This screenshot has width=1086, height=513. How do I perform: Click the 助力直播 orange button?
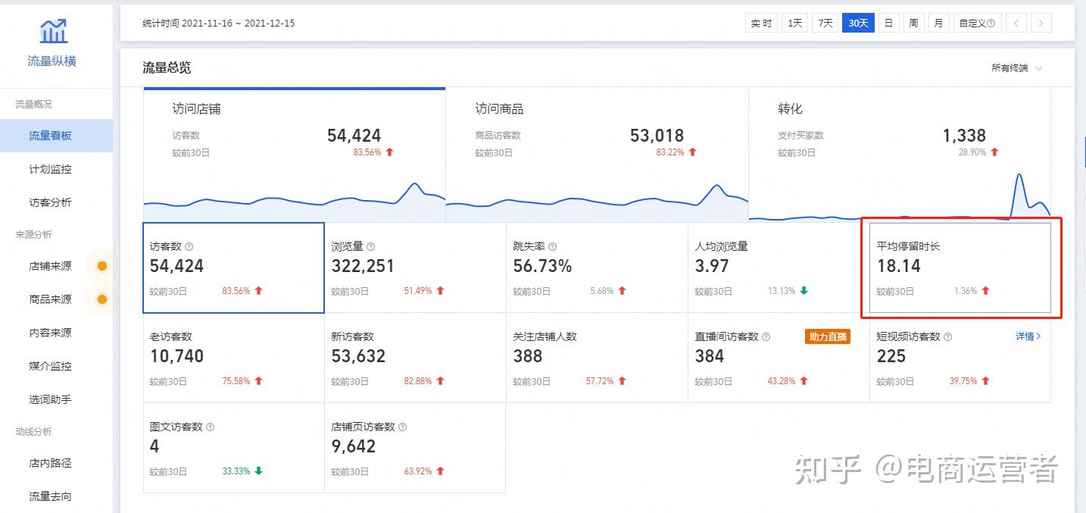pos(828,337)
